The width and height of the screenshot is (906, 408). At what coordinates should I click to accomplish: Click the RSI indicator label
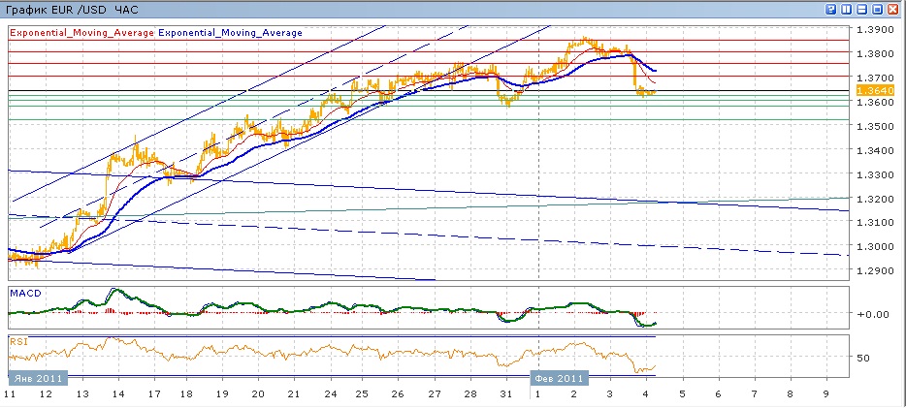(17, 341)
